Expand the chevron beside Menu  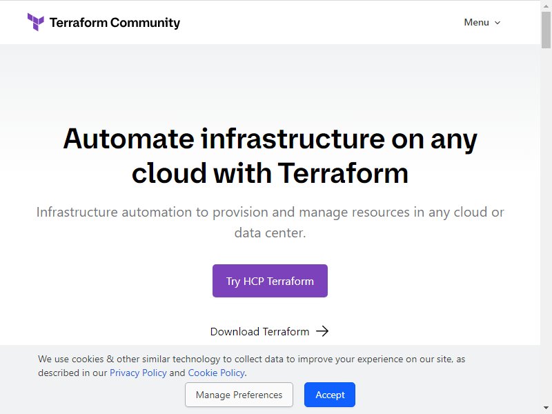point(497,23)
